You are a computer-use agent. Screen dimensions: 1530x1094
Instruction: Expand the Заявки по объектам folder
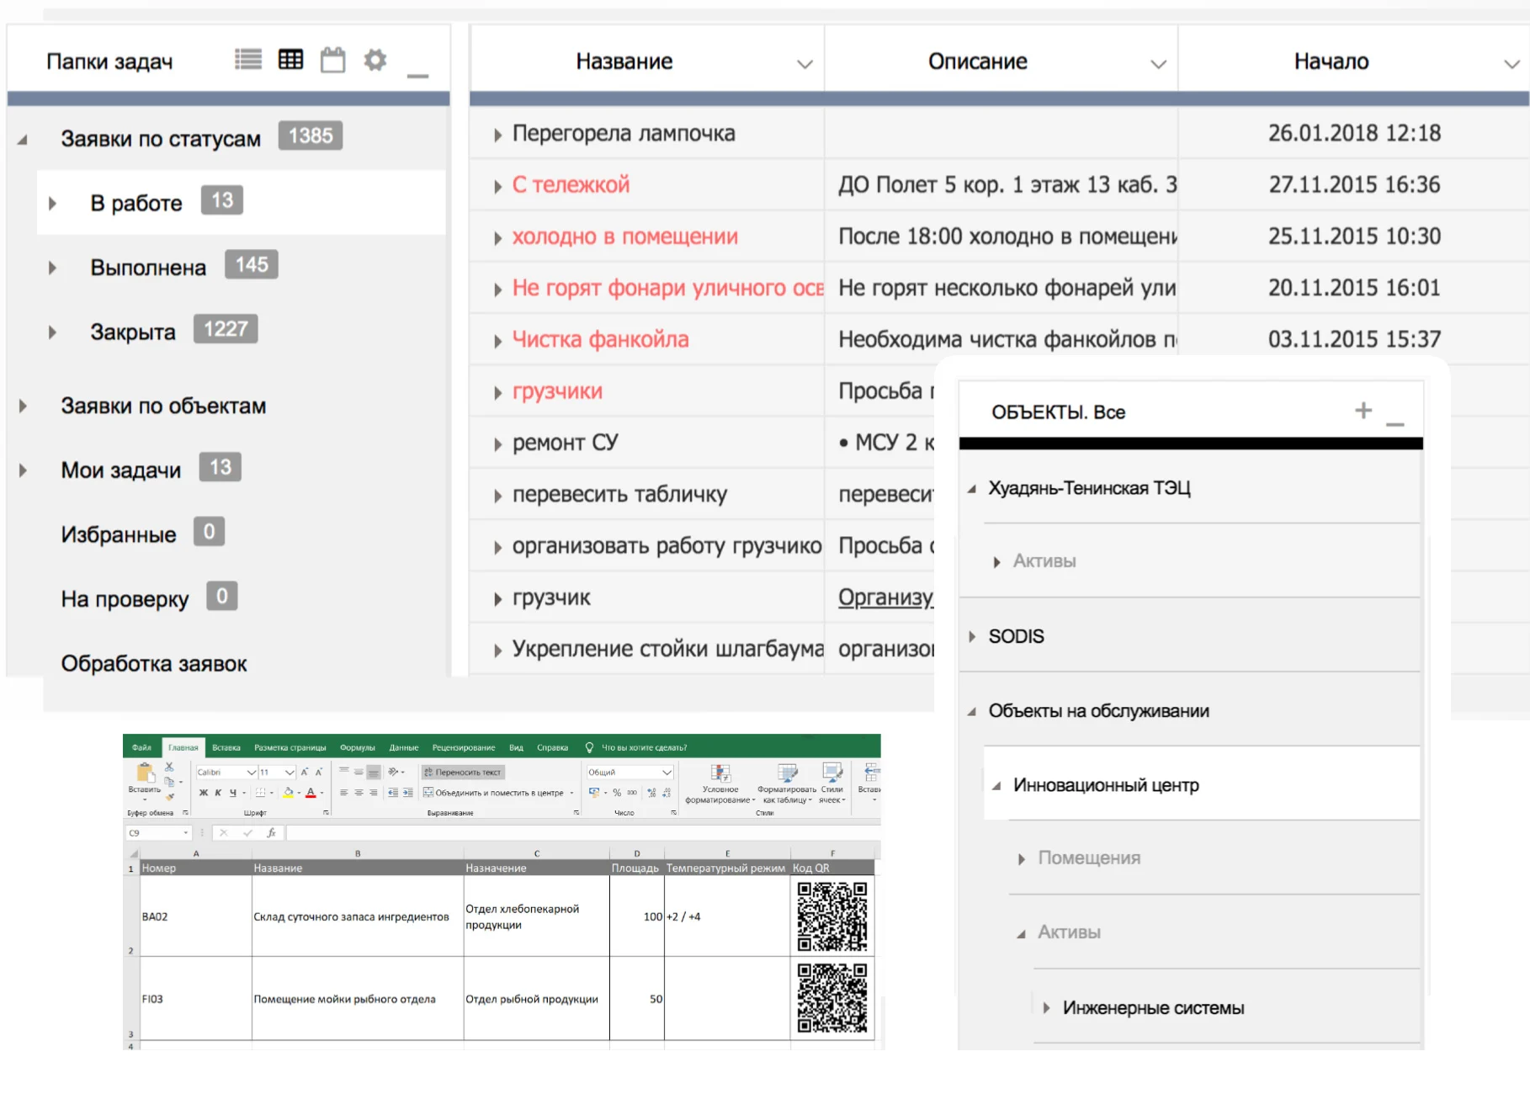23,406
